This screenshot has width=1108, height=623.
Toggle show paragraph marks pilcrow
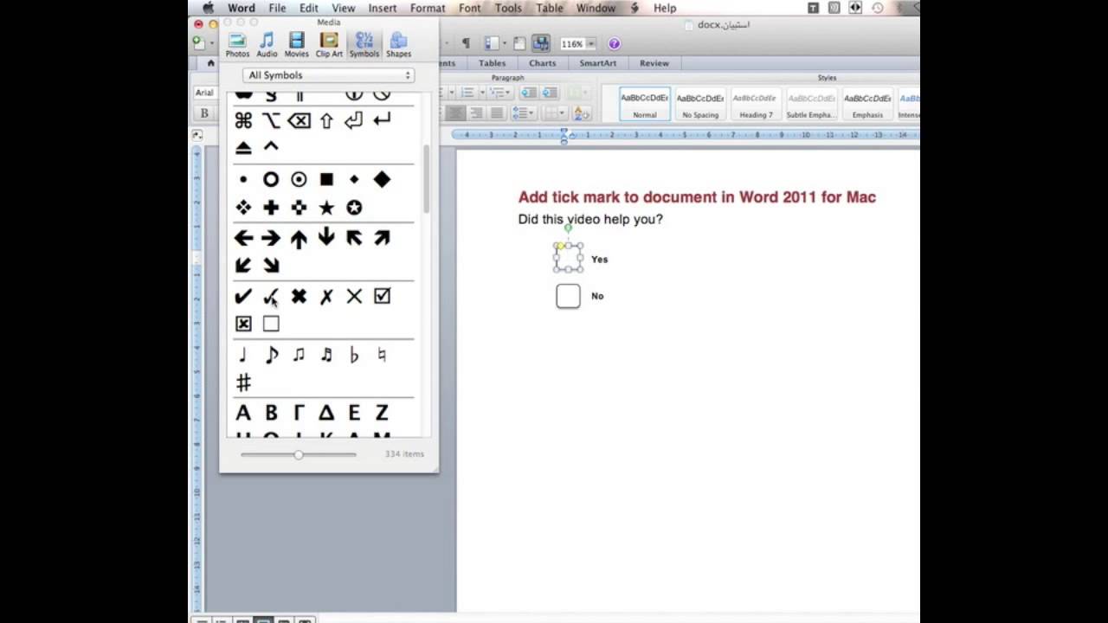pyautogui.click(x=465, y=43)
